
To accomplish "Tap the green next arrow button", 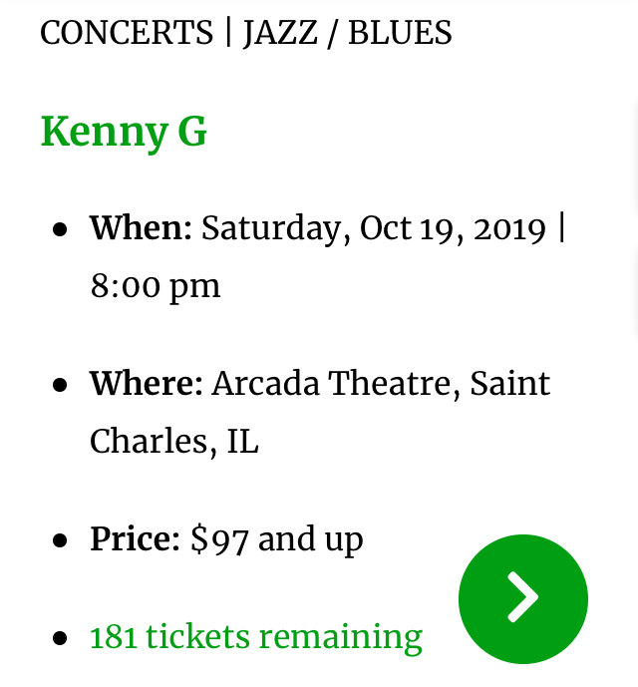I will pos(523,598).
